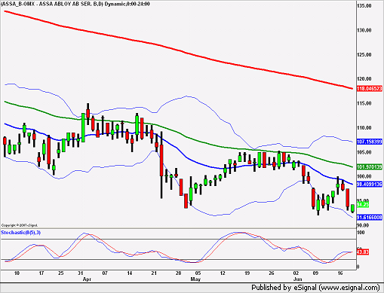Click the date label 05
The image size is (384, 293).
198,273
